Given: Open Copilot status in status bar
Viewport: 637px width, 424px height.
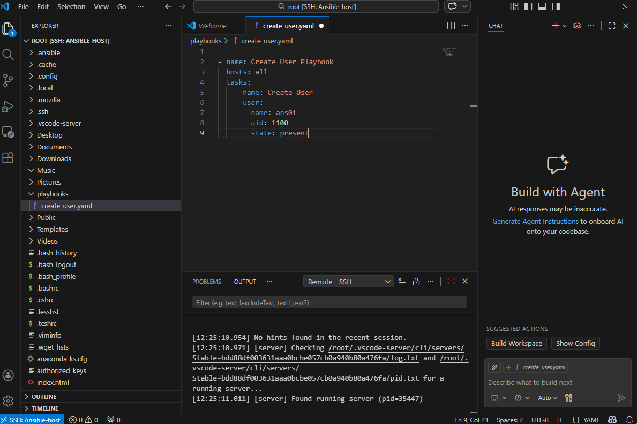Looking at the screenshot, I should [x=612, y=420].
